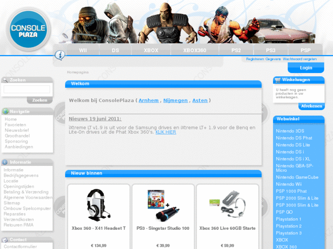Click the KLIK HIER news link
Viewport: 333px width, 249px height.
point(166,132)
